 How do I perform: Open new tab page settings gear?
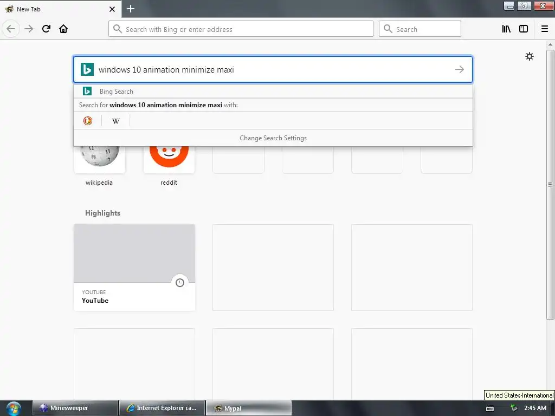coord(530,56)
